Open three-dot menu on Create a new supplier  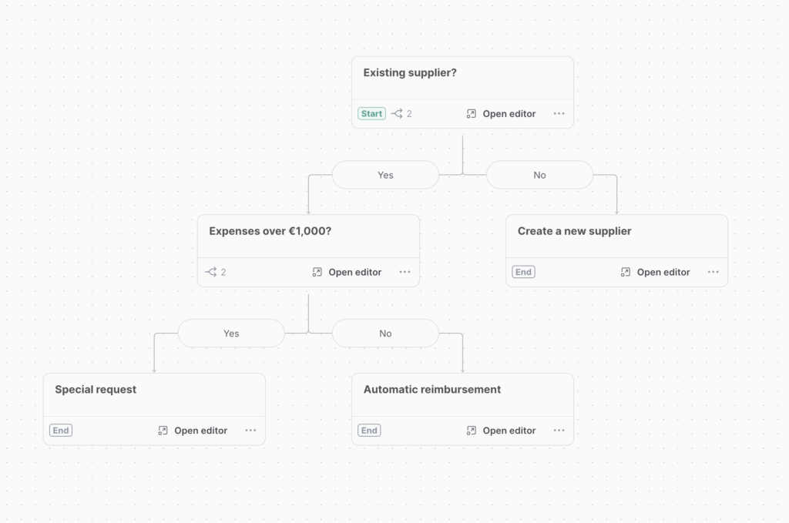pos(713,272)
